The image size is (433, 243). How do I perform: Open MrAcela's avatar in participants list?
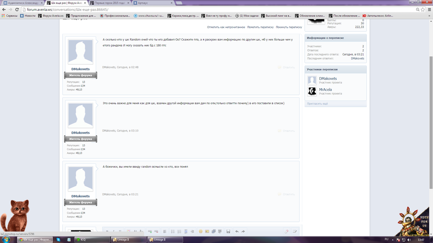pos(312,91)
